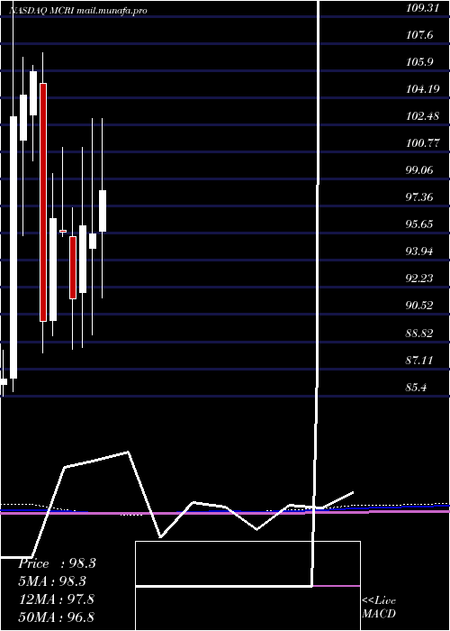Click the 99.06 price axis label

pyautogui.click(x=419, y=170)
